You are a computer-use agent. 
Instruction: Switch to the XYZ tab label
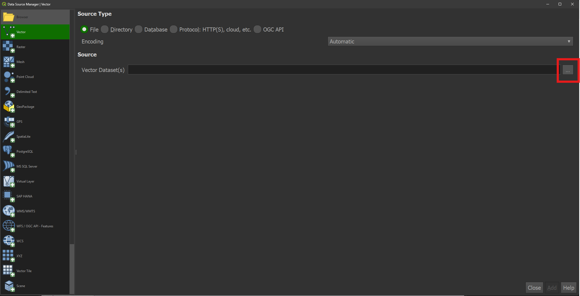(19, 256)
